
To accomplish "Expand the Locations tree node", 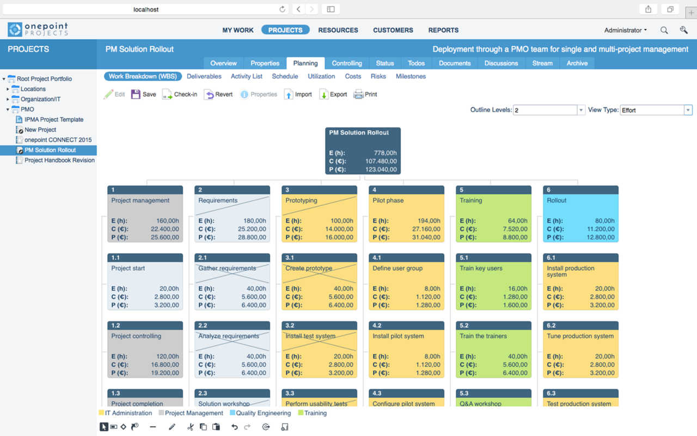I will [x=8, y=89].
